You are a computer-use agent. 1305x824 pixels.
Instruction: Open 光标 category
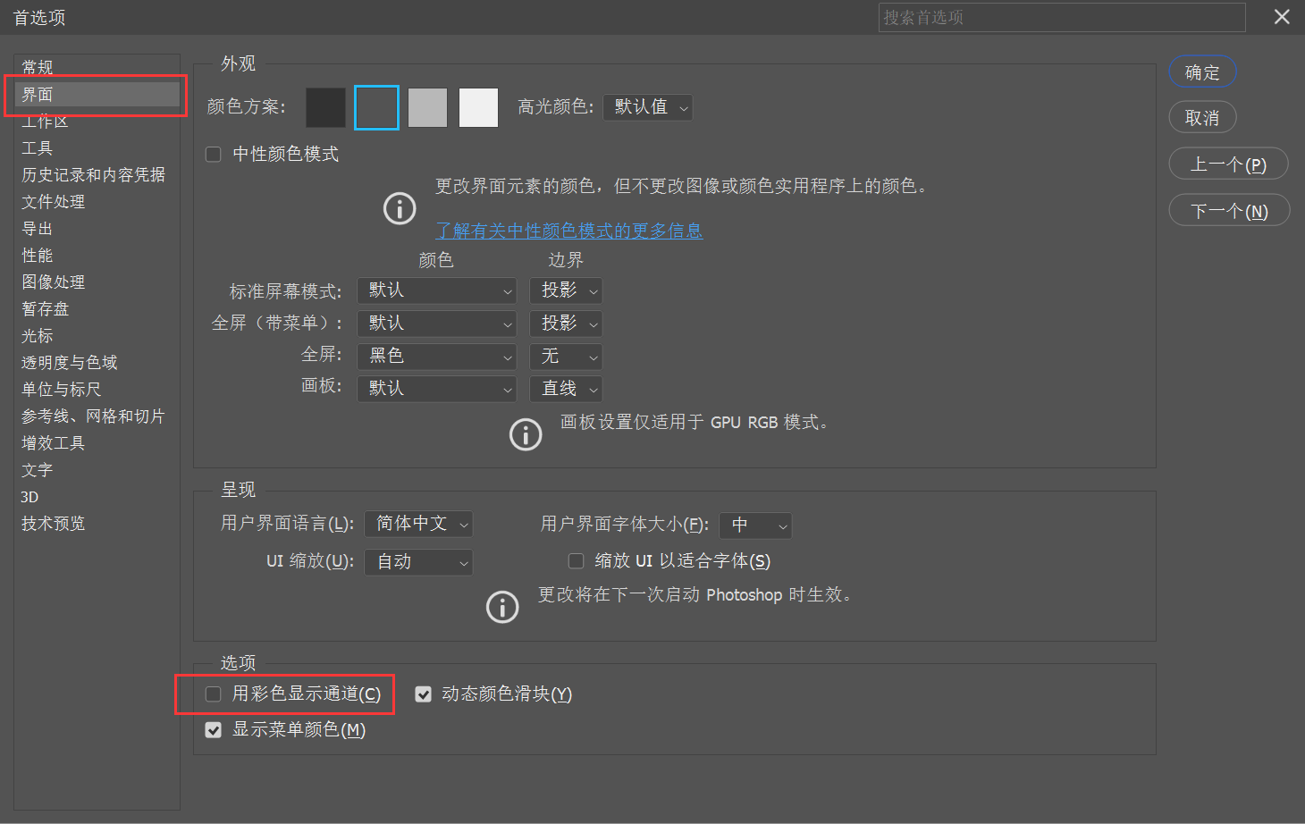pyautogui.click(x=97, y=336)
